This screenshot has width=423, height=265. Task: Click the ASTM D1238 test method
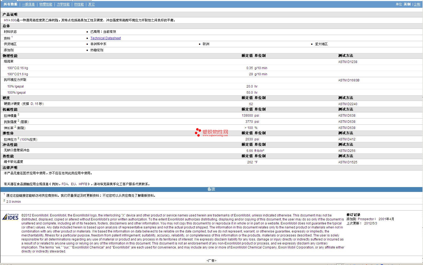(347, 62)
